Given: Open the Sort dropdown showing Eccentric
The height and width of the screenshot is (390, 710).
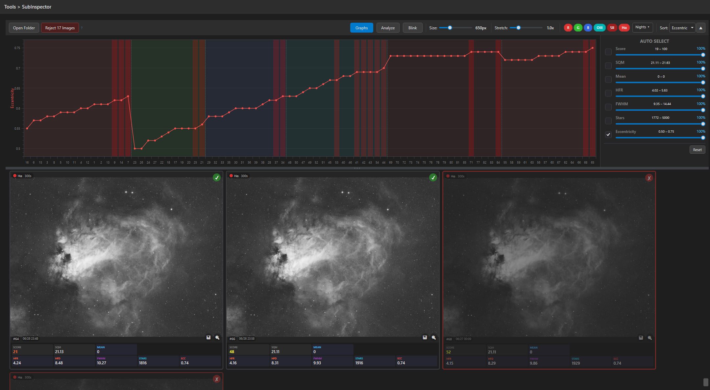Looking at the screenshot, I should [682, 28].
